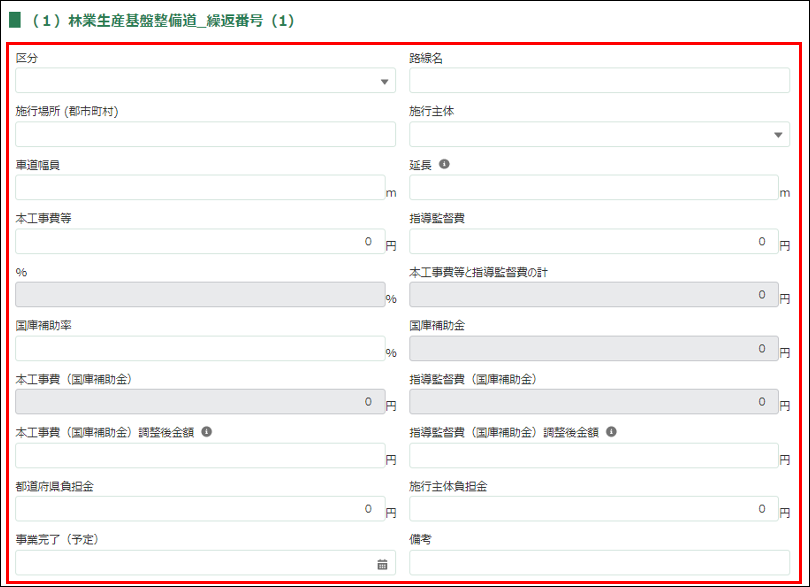Click the 施行主体負担金 amount field
The image size is (810, 587).
tap(593, 509)
